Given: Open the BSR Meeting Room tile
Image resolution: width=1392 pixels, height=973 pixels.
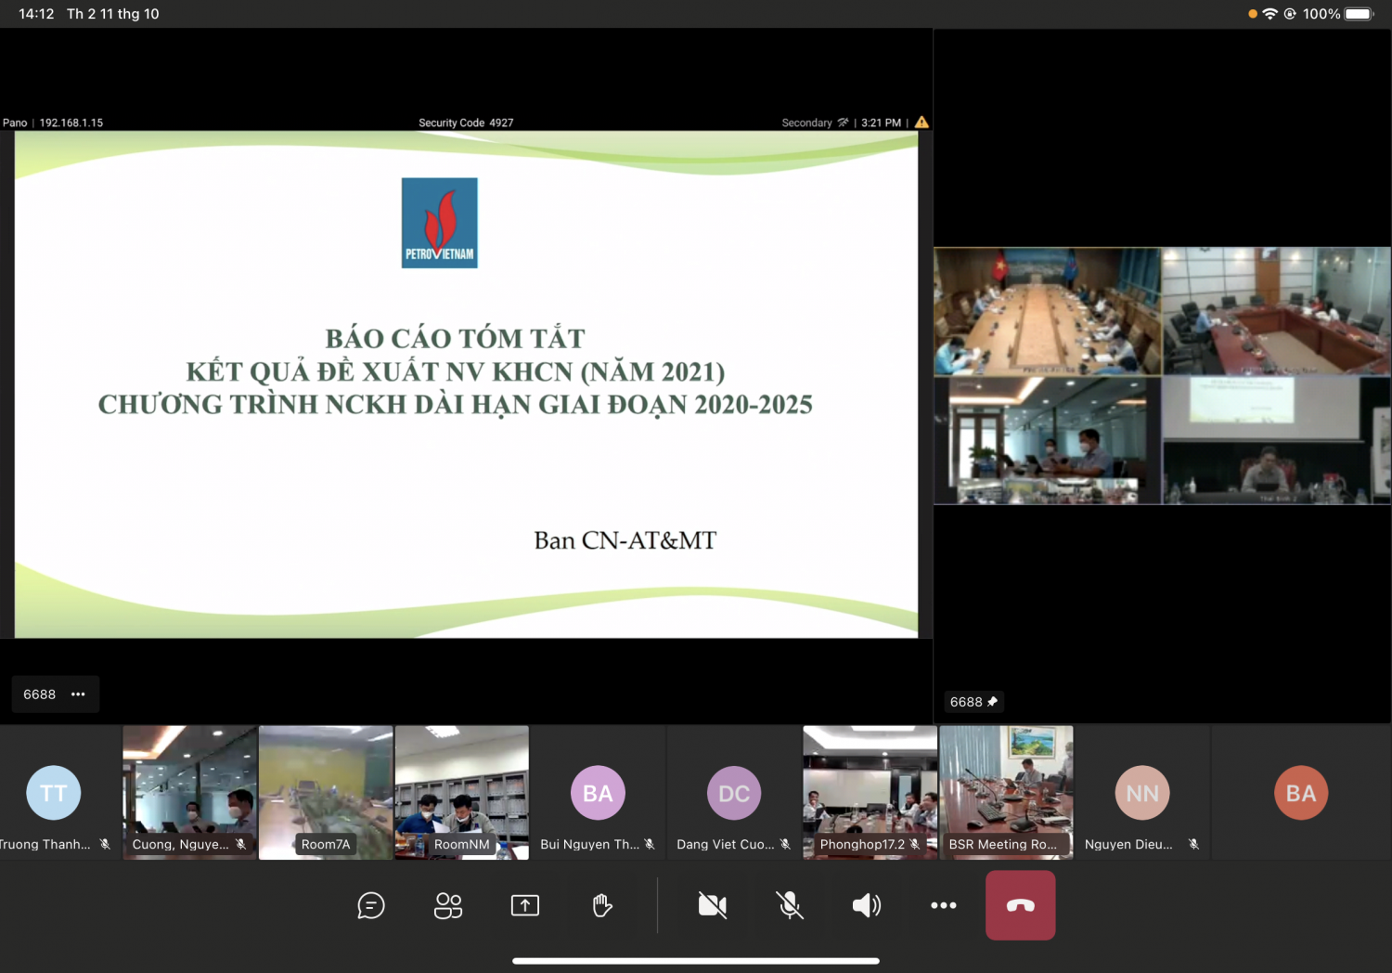Looking at the screenshot, I should click(x=1006, y=792).
